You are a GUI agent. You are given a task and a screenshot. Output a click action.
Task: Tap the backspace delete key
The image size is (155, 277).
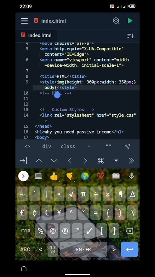point(130,231)
